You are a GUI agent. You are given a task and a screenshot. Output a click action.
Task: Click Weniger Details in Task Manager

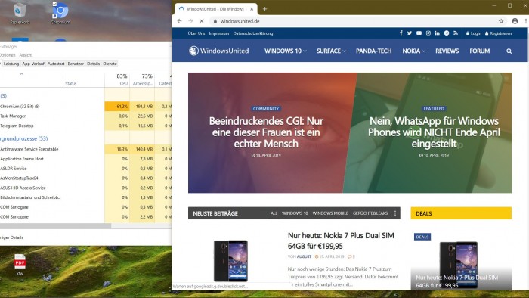pos(11,237)
